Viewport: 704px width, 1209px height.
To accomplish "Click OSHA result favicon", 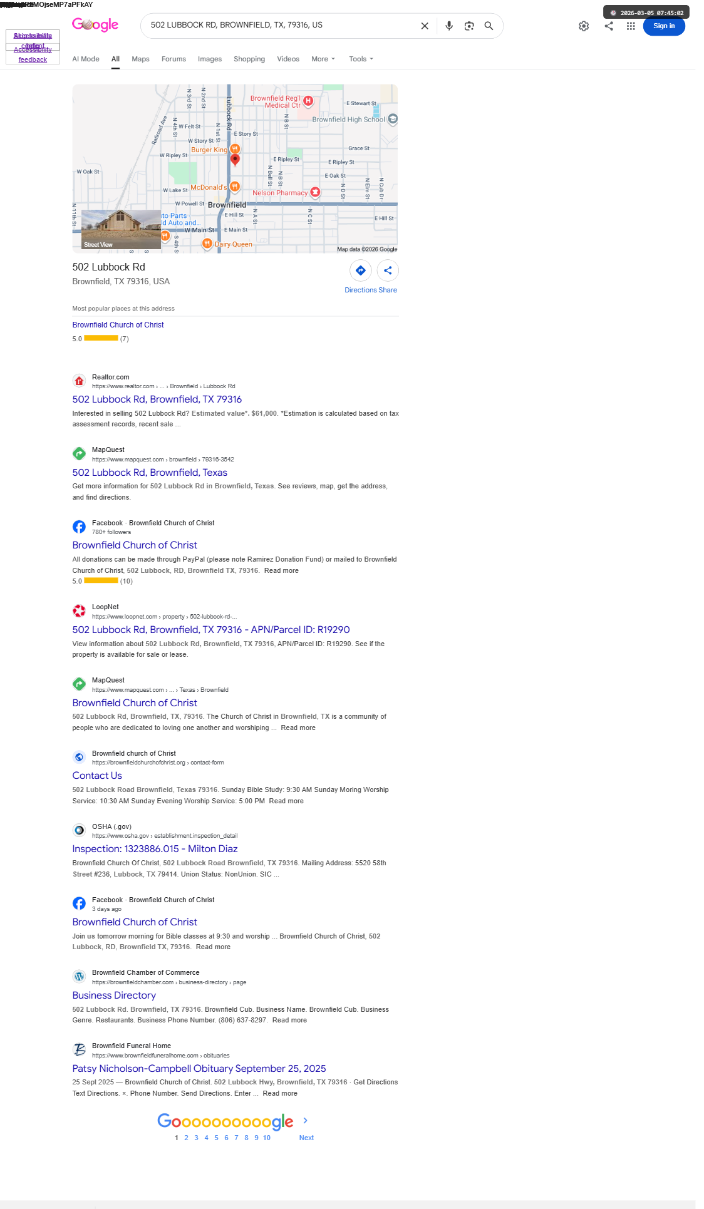I will [79, 830].
